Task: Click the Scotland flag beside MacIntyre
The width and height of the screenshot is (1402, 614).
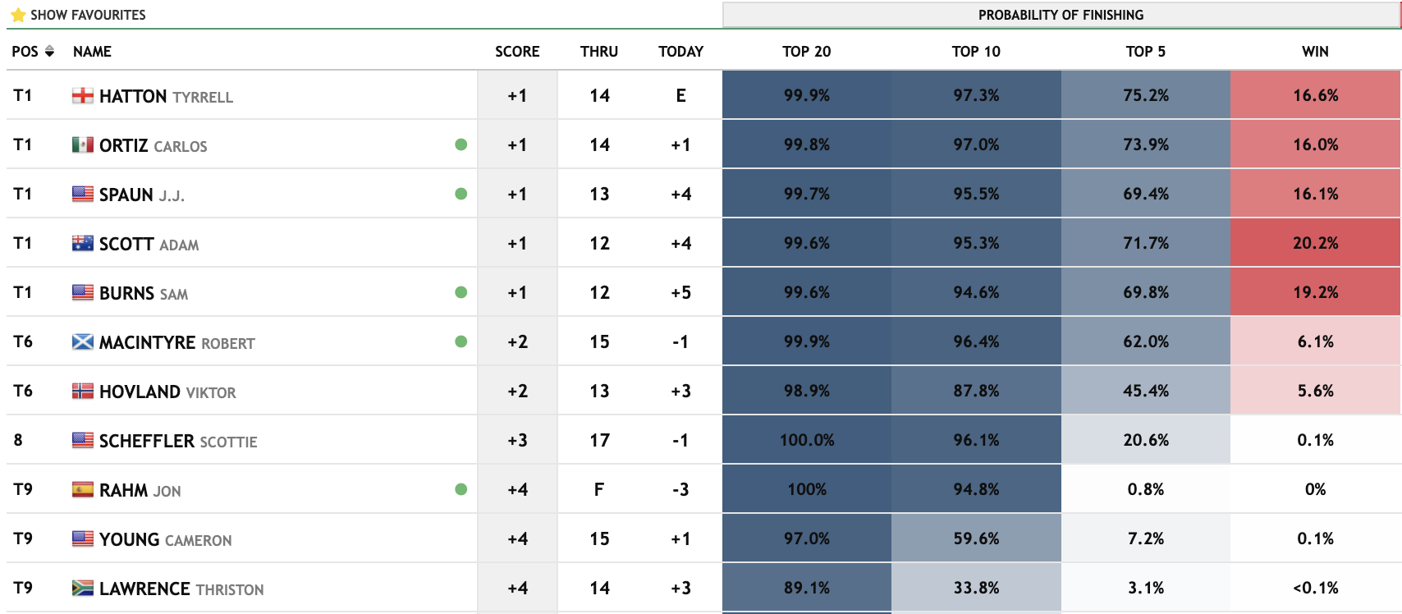Action: (82, 342)
